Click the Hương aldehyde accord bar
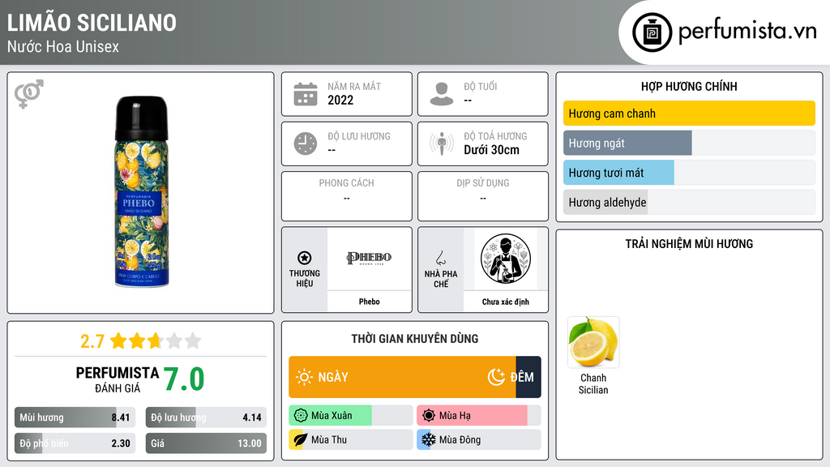 [x=689, y=202]
